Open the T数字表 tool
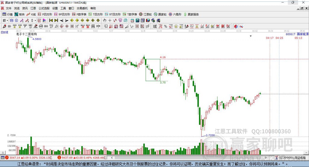This screenshot has width=309, height=167. (x=130, y=14)
